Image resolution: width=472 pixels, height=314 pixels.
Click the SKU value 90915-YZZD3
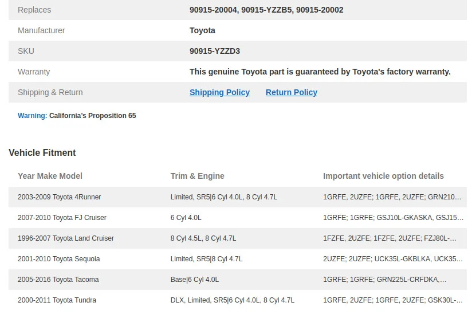click(x=215, y=51)
